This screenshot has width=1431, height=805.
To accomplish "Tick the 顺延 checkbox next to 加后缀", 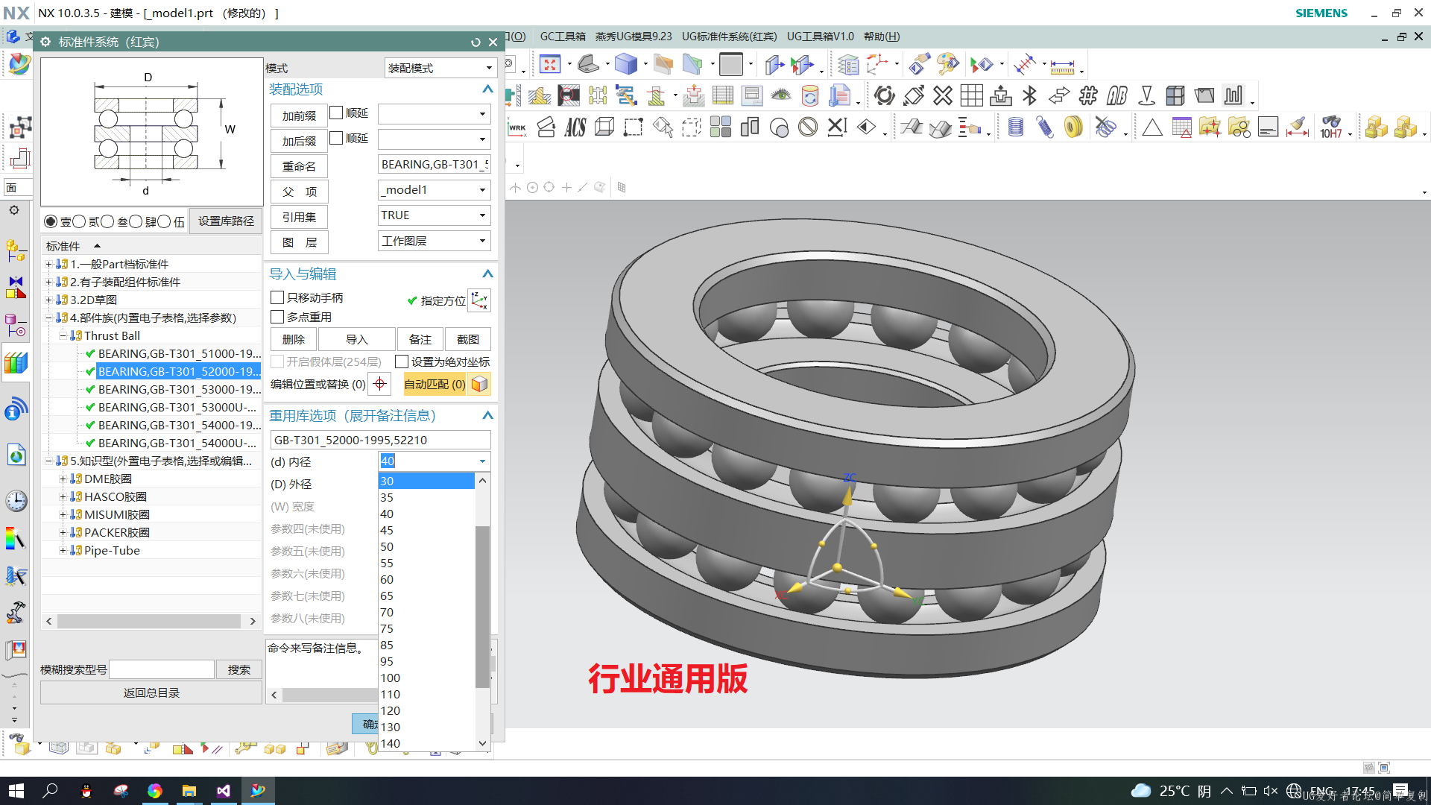I will click(x=336, y=138).
